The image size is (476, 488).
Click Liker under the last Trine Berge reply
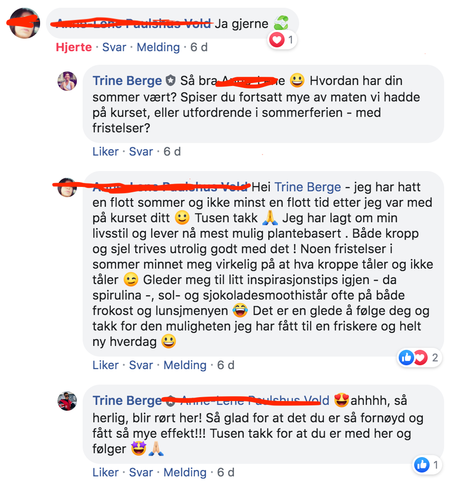pyautogui.click(x=105, y=473)
